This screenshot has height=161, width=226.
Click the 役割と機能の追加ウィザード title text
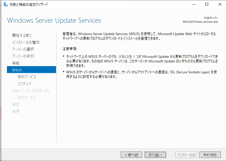tap(29, 5)
